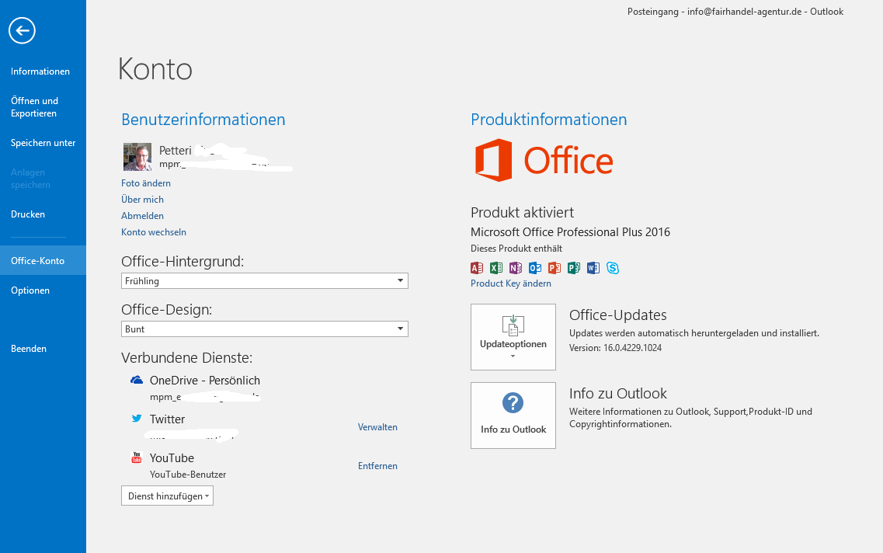Click Verwalten next to Twitter
This screenshot has height=553, width=883.
coord(377,427)
